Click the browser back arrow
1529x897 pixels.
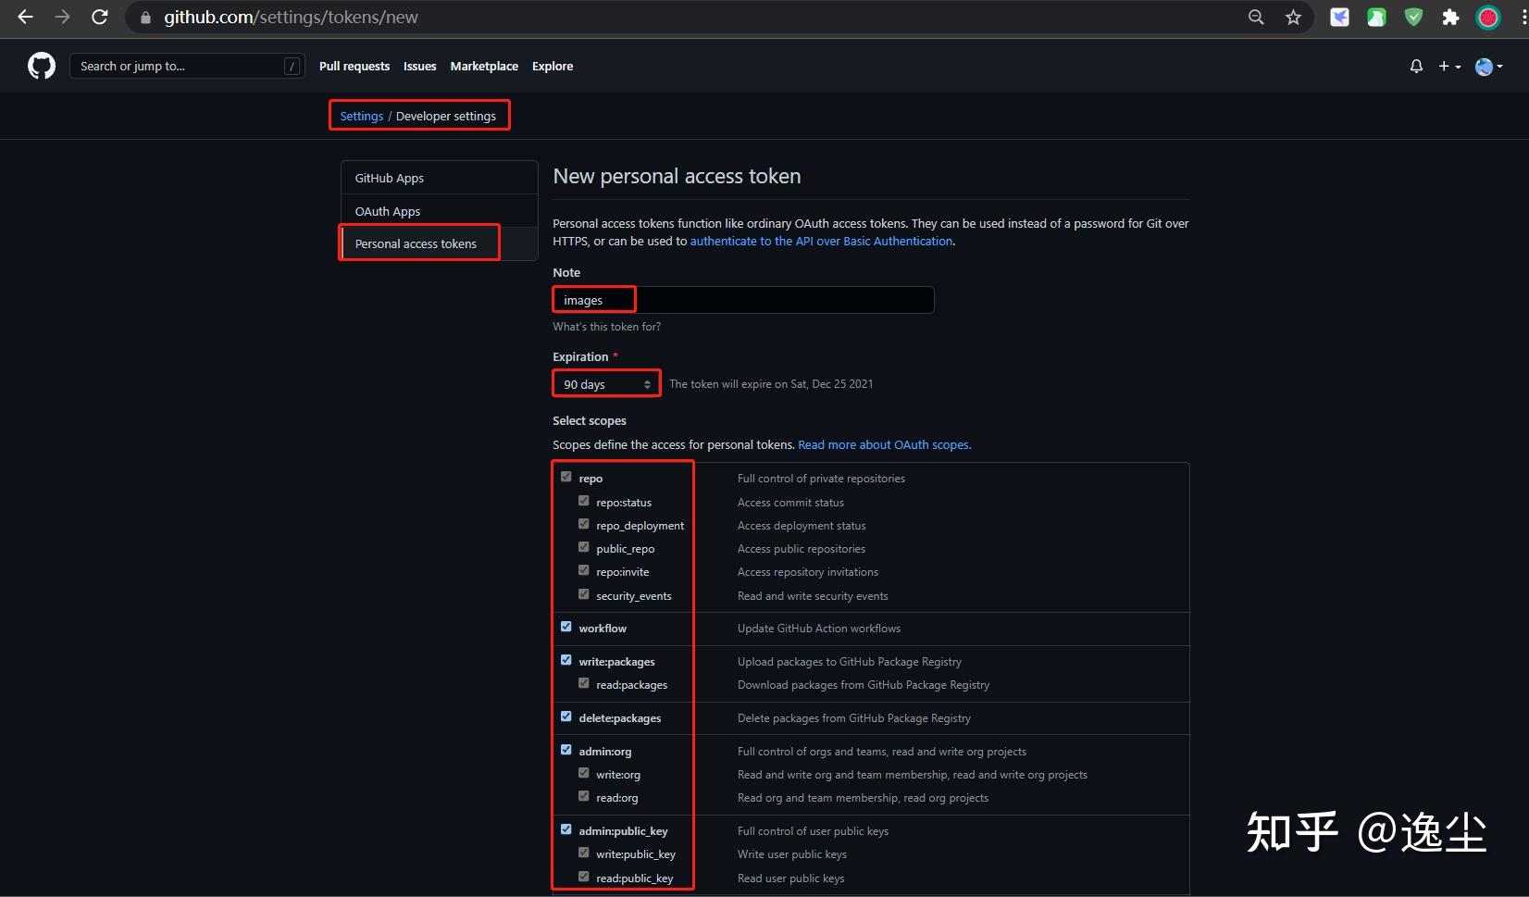tap(25, 17)
